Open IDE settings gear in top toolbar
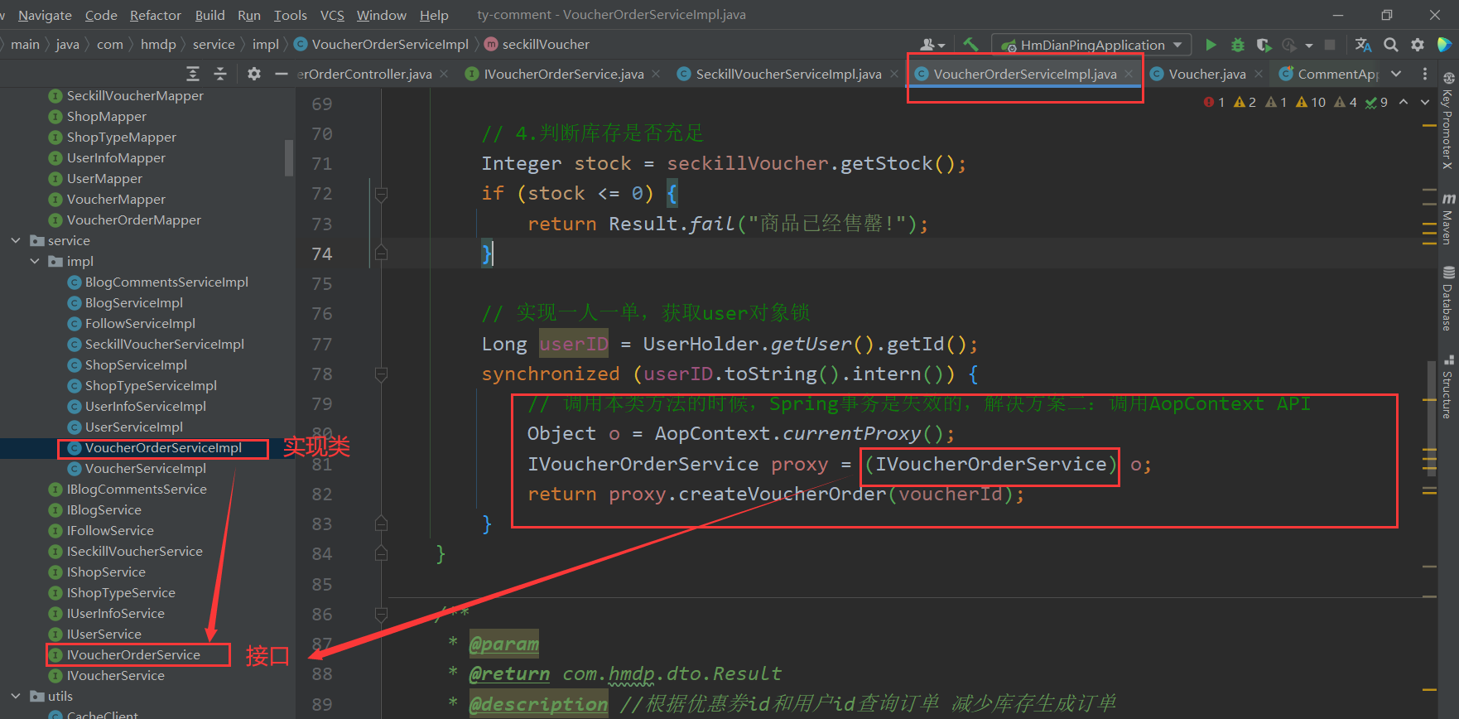The width and height of the screenshot is (1459, 719). [x=1418, y=45]
